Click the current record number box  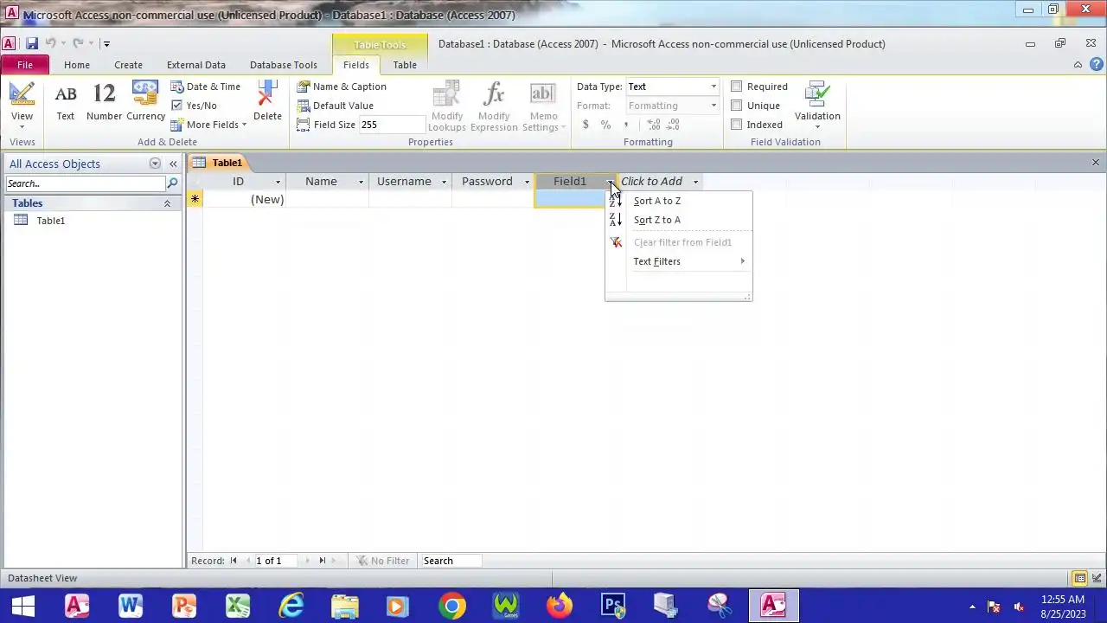point(275,561)
